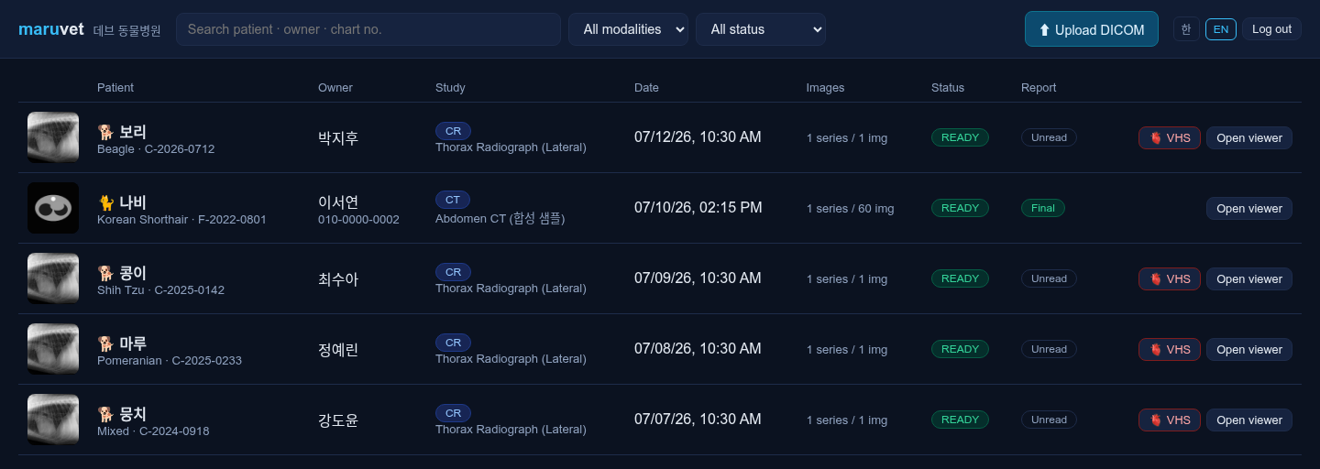The height and width of the screenshot is (469, 1320).
Task: Click the cat icon next to 나비
Action: 105,202
